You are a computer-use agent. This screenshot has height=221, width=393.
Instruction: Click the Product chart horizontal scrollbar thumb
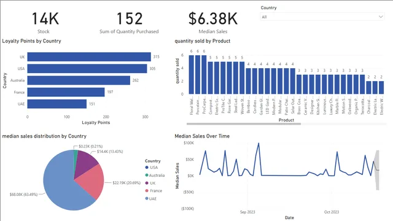244,124
